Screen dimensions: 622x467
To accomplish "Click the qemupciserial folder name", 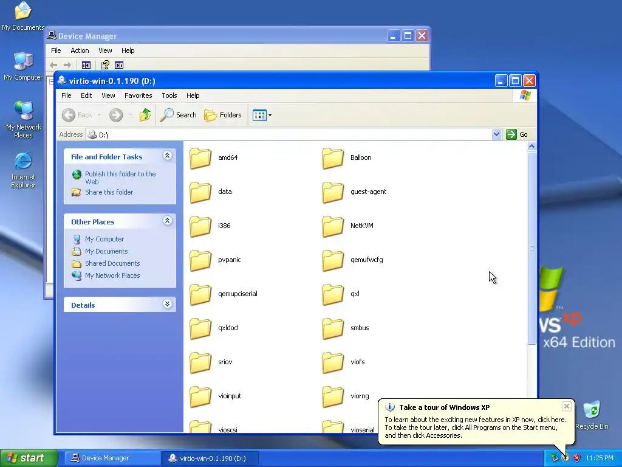I will (x=238, y=294).
